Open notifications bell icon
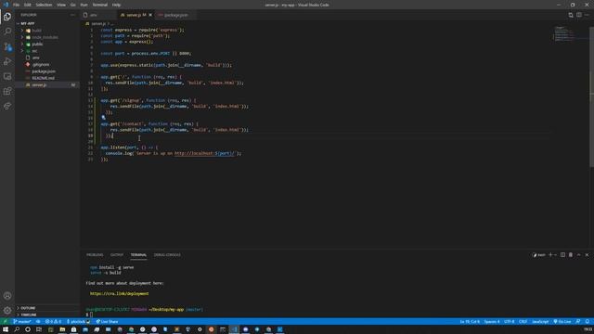The width and height of the screenshot is (594, 334). pos(588,322)
